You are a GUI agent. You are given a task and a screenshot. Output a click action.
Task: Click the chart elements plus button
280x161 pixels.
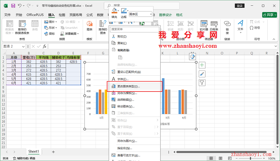click(x=202, y=65)
